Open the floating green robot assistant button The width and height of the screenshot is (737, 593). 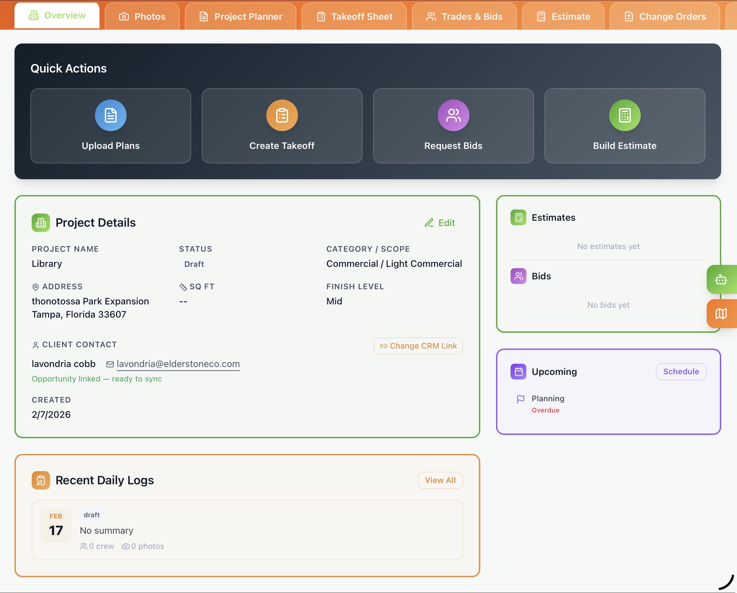[x=721, y=279]
